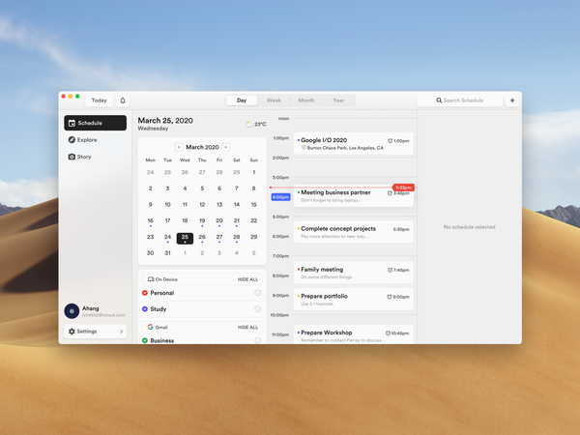The image size is (580, 435).
Task: Open the notifications bell
Action: click(x=123, y=101)
